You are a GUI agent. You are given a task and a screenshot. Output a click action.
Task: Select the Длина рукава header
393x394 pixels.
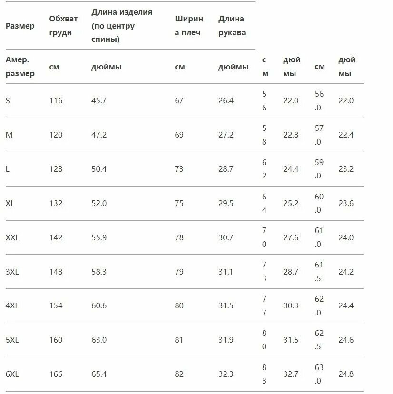pyautogui.click(x=232, y=26)
